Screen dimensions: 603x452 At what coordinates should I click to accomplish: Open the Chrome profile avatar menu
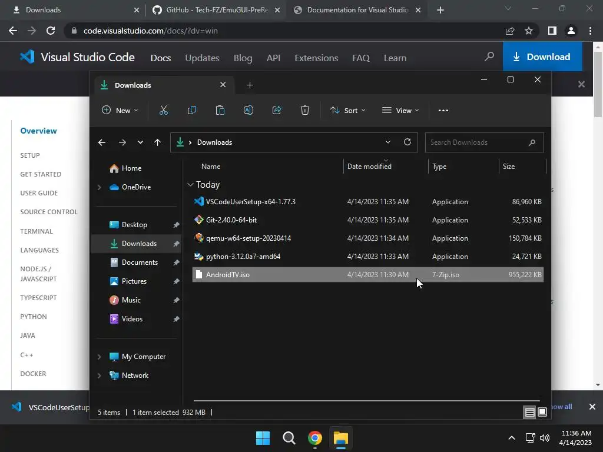pyautogui.click(x=571, y=31)
